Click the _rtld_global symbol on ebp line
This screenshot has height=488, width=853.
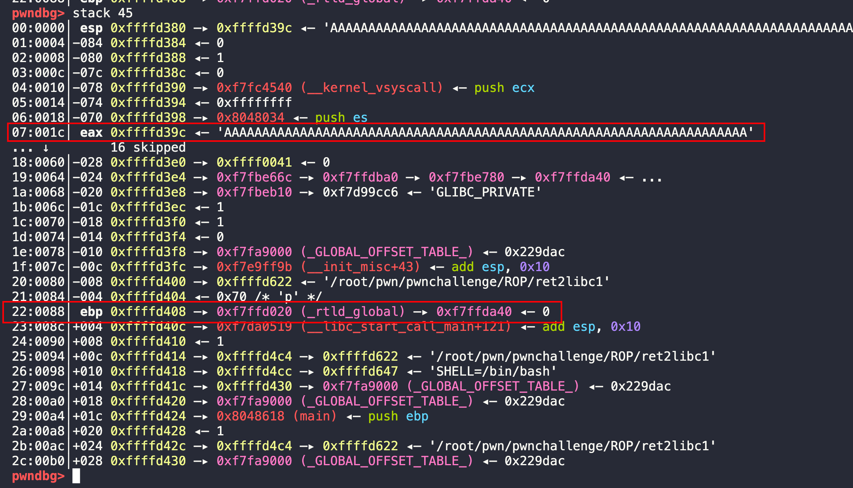(x=353, y=312)
